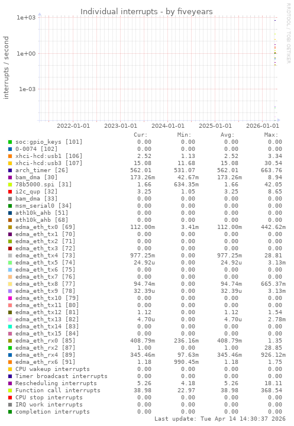The image size is (294, 426).
Task: Click the 'Cur:' column header
Action: pos(140,135)
